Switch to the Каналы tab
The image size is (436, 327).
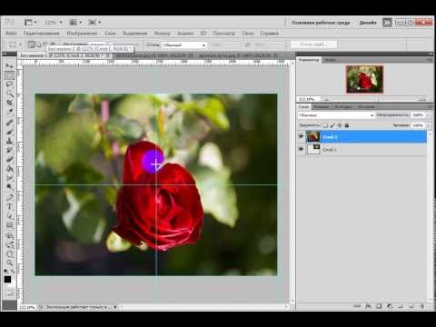click(322, 106)
